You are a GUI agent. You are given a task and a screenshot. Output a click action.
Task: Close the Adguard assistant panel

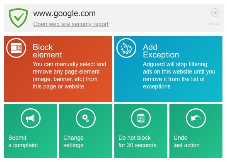click(x=215, y=12)
